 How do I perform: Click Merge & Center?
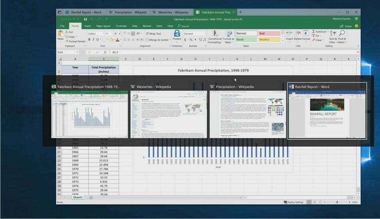pos(158,40)
